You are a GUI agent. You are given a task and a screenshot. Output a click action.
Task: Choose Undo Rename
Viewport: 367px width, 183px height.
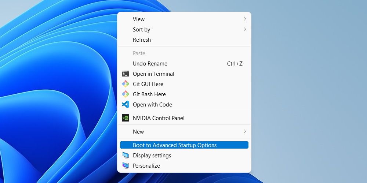(184, 63)
